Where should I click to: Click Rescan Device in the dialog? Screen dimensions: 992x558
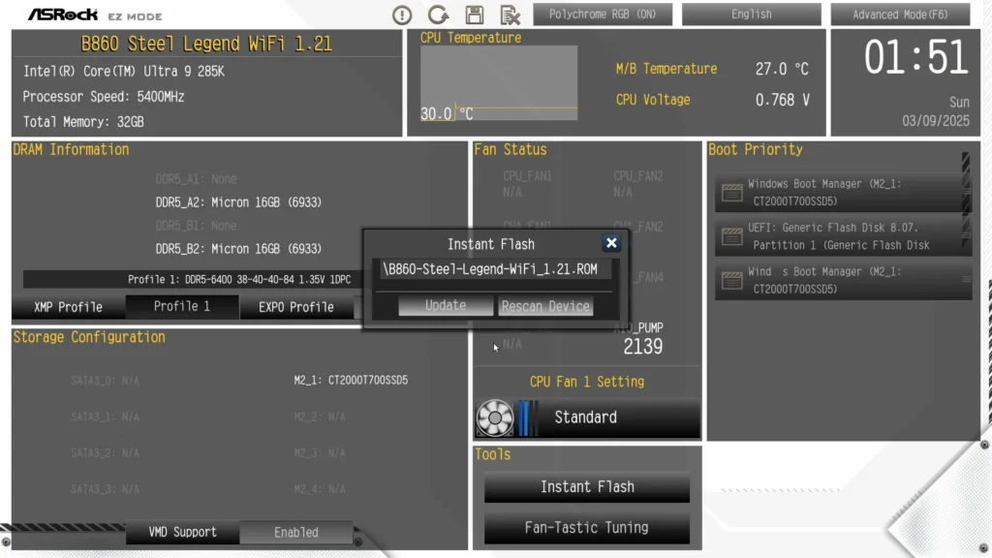(x=545, y=306)
